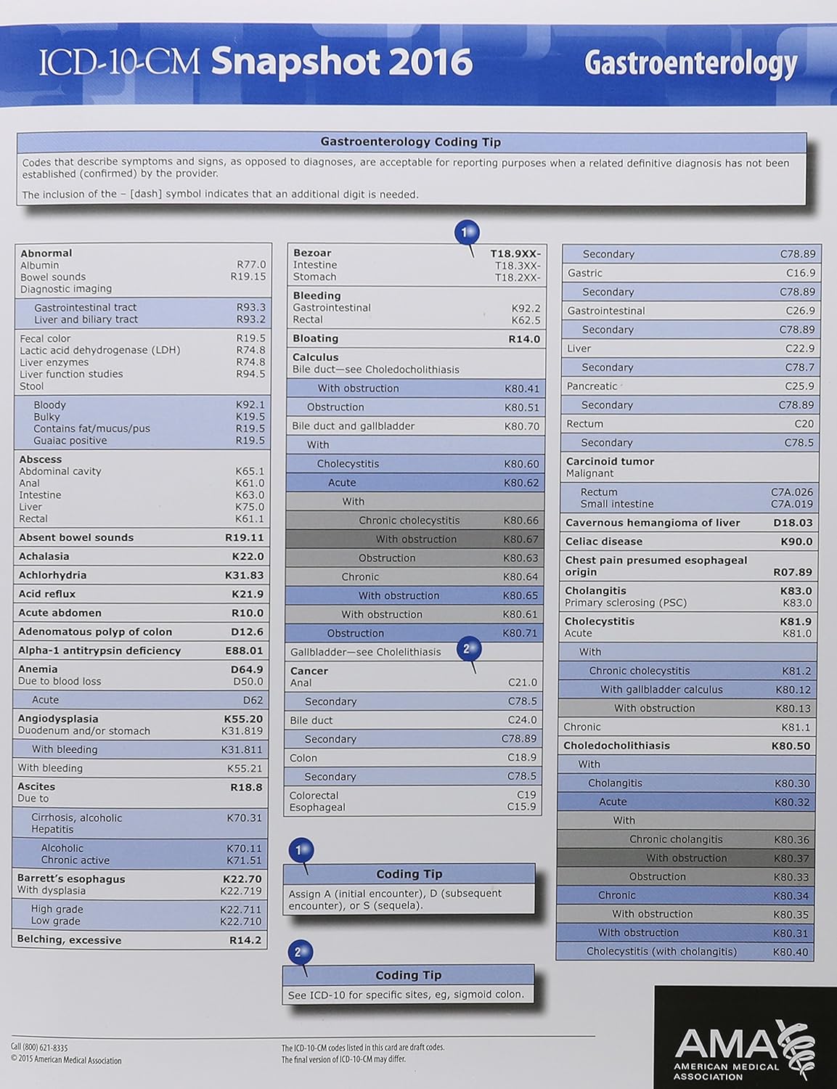This screenshot has height=1089, width=837.
Task: Select the Choledocholithiasis K80.50 heading
Action: tap(687, 745)
